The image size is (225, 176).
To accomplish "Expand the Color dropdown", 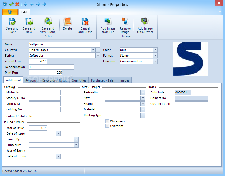I will point(155,50).
